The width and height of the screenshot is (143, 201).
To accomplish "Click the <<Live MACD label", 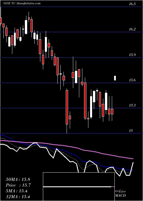I will (120, 193).
